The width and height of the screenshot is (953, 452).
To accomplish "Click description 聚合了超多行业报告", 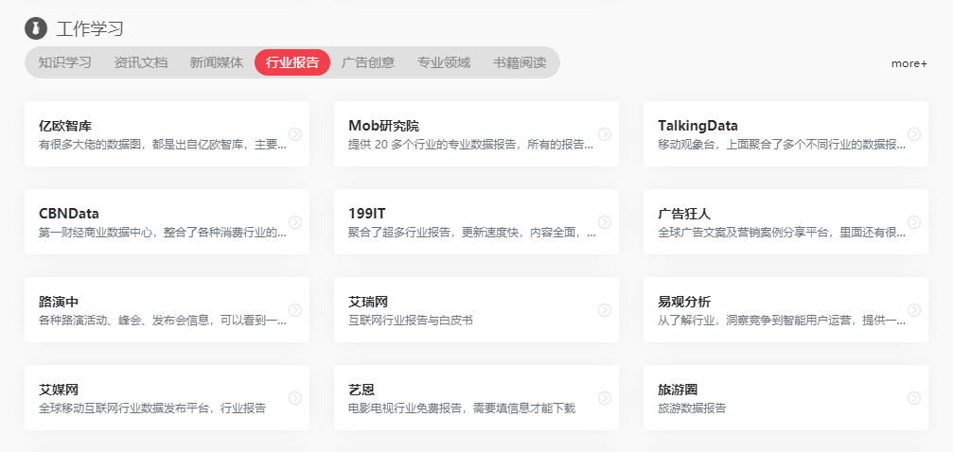I will point(472,233).
